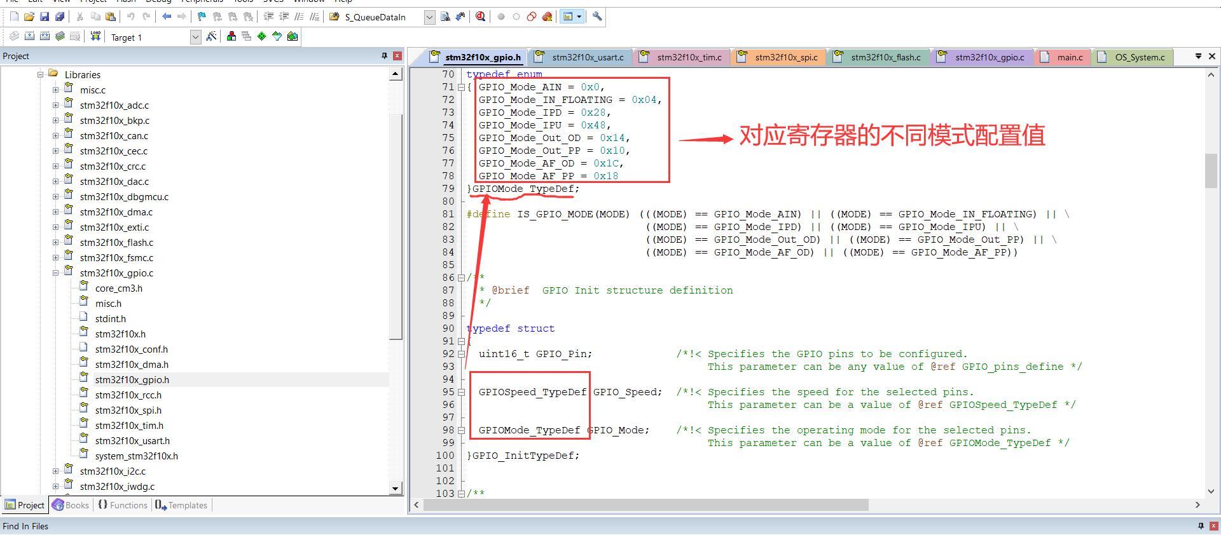Toggle code fold marker at line 86
The width and height of the screenshot is (1221, 535).
[x=462, y=278]
